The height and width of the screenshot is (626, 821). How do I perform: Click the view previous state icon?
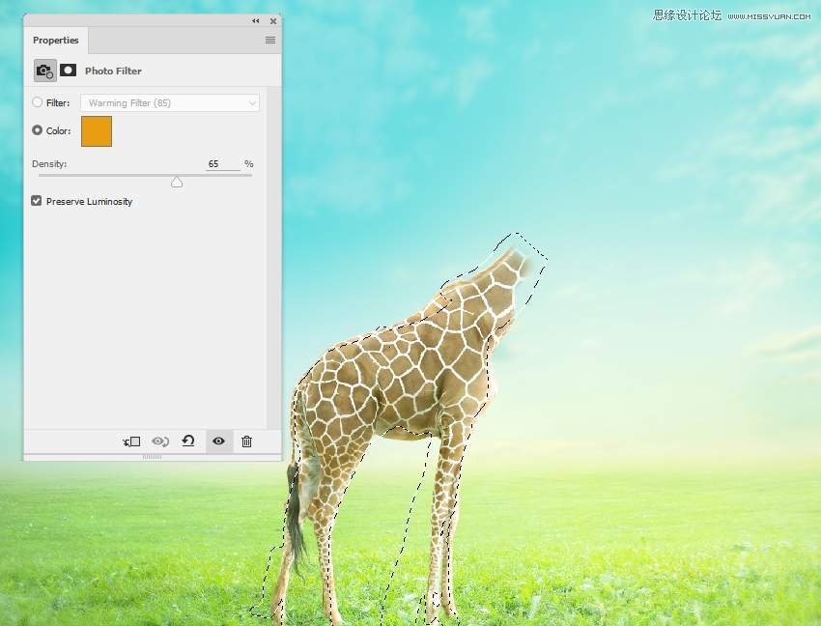(160, 441)
